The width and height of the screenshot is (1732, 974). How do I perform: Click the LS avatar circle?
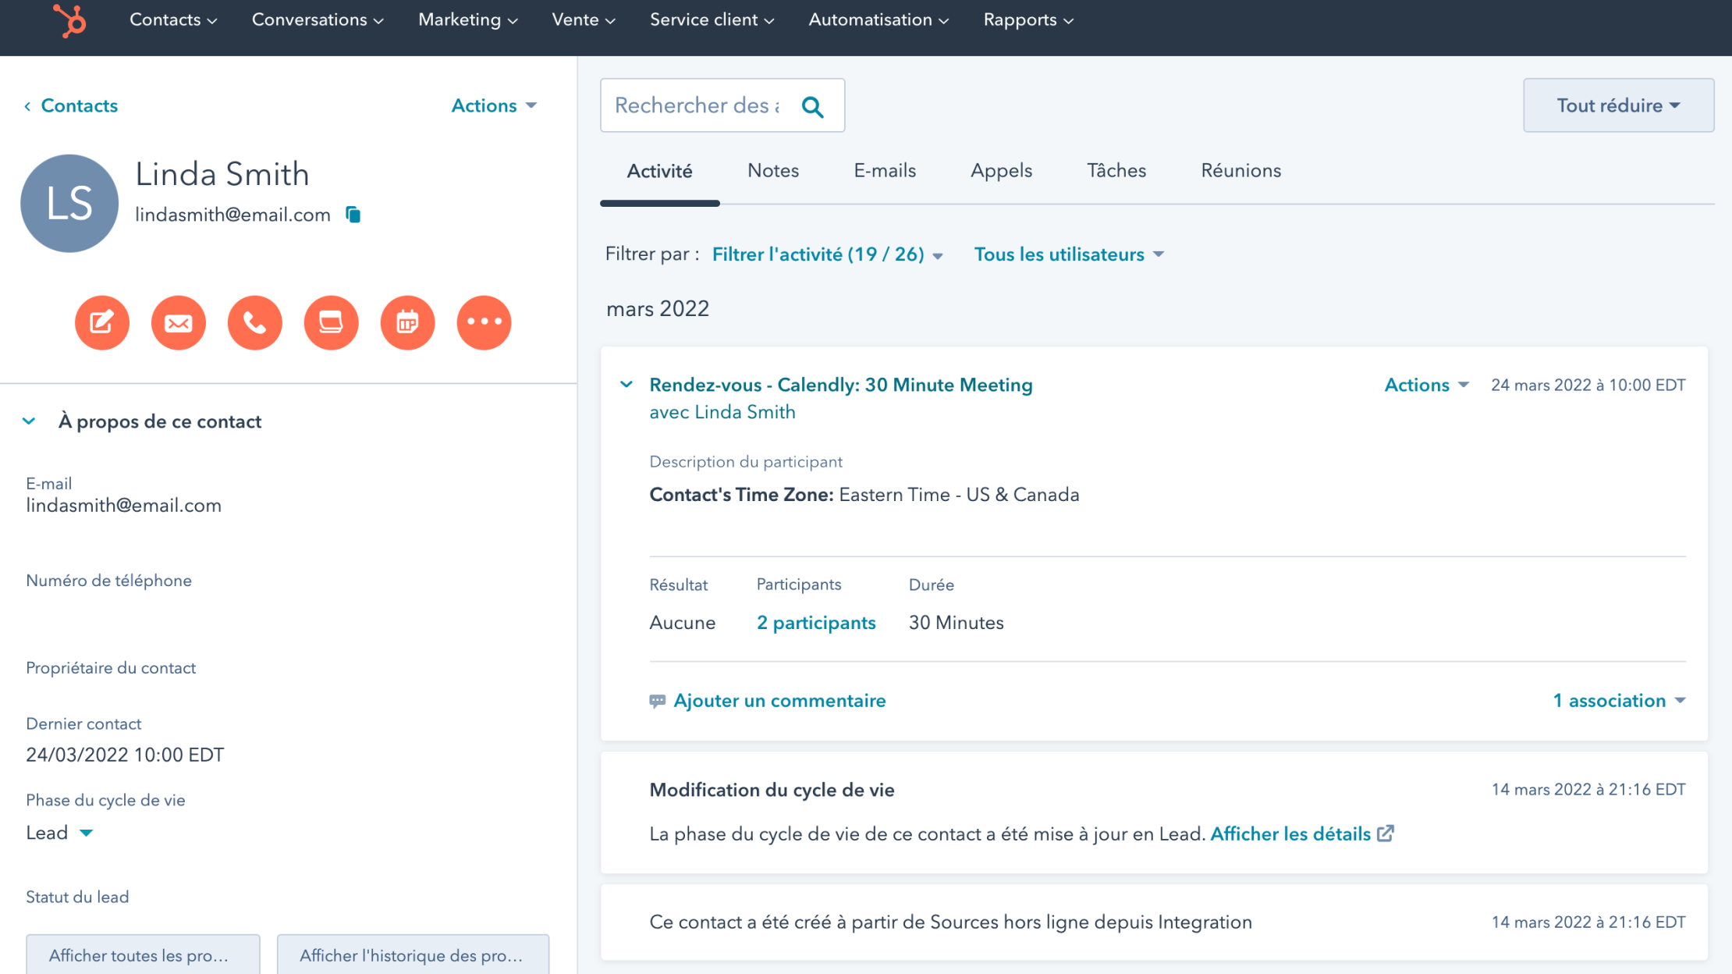pyautogui.click(x=69, y=203)
